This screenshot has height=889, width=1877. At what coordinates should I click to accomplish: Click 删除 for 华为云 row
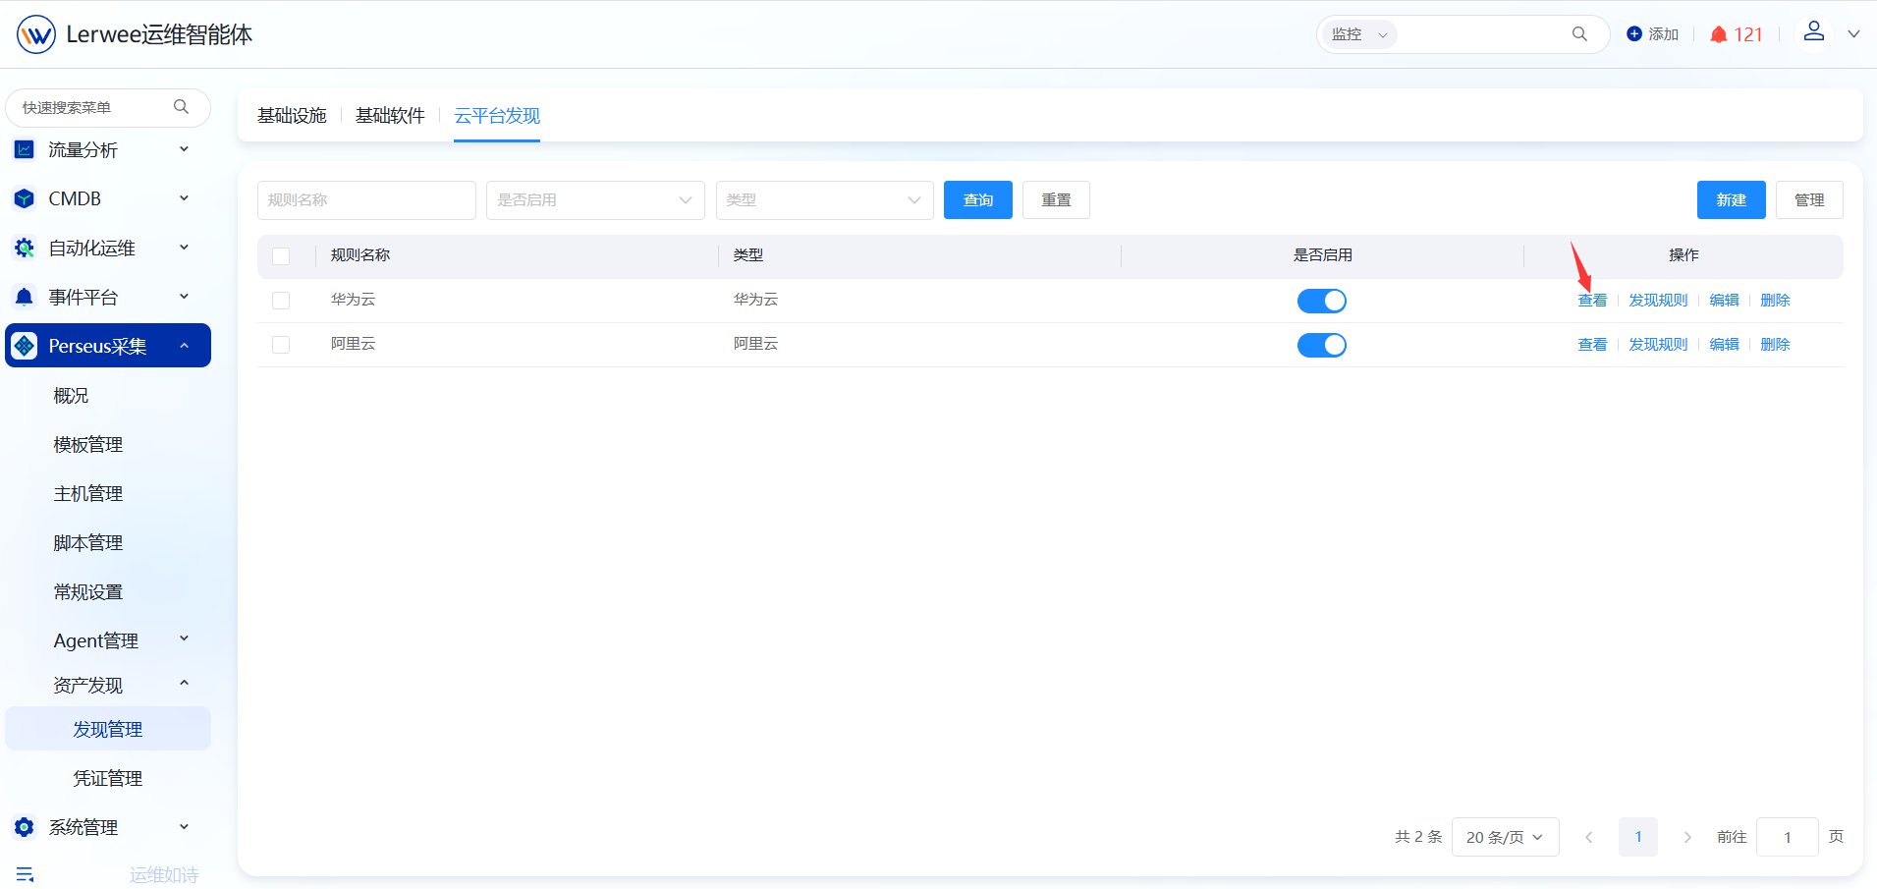pos(1775,301)
